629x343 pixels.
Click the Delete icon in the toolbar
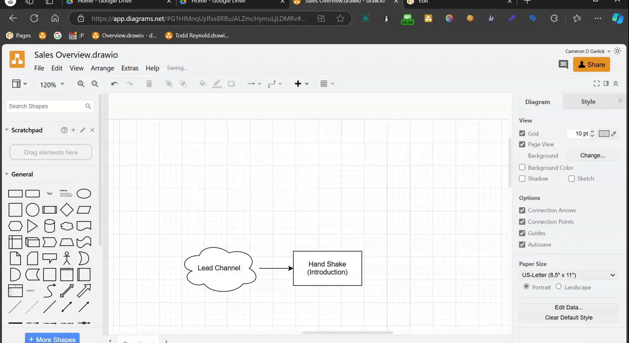(149, 84)
